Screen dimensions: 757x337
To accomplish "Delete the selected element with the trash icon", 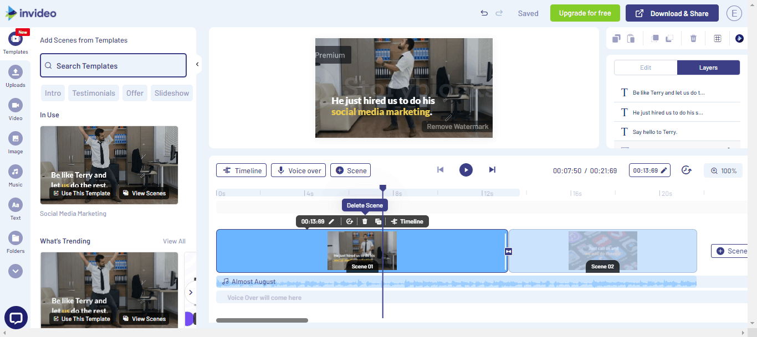I will coord(693,38).
